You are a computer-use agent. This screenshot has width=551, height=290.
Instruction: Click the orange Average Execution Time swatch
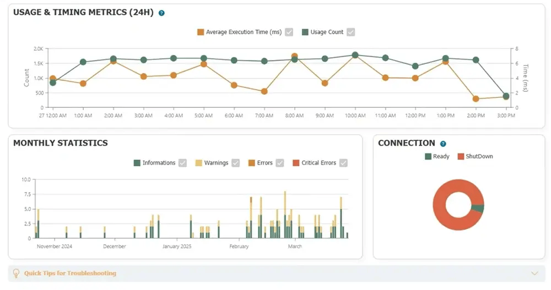click(x=201, y=32)
